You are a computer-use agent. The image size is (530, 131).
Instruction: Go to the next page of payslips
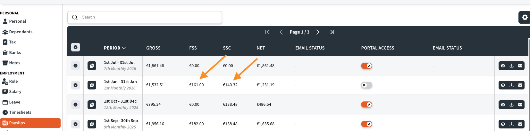click(318, 32)
